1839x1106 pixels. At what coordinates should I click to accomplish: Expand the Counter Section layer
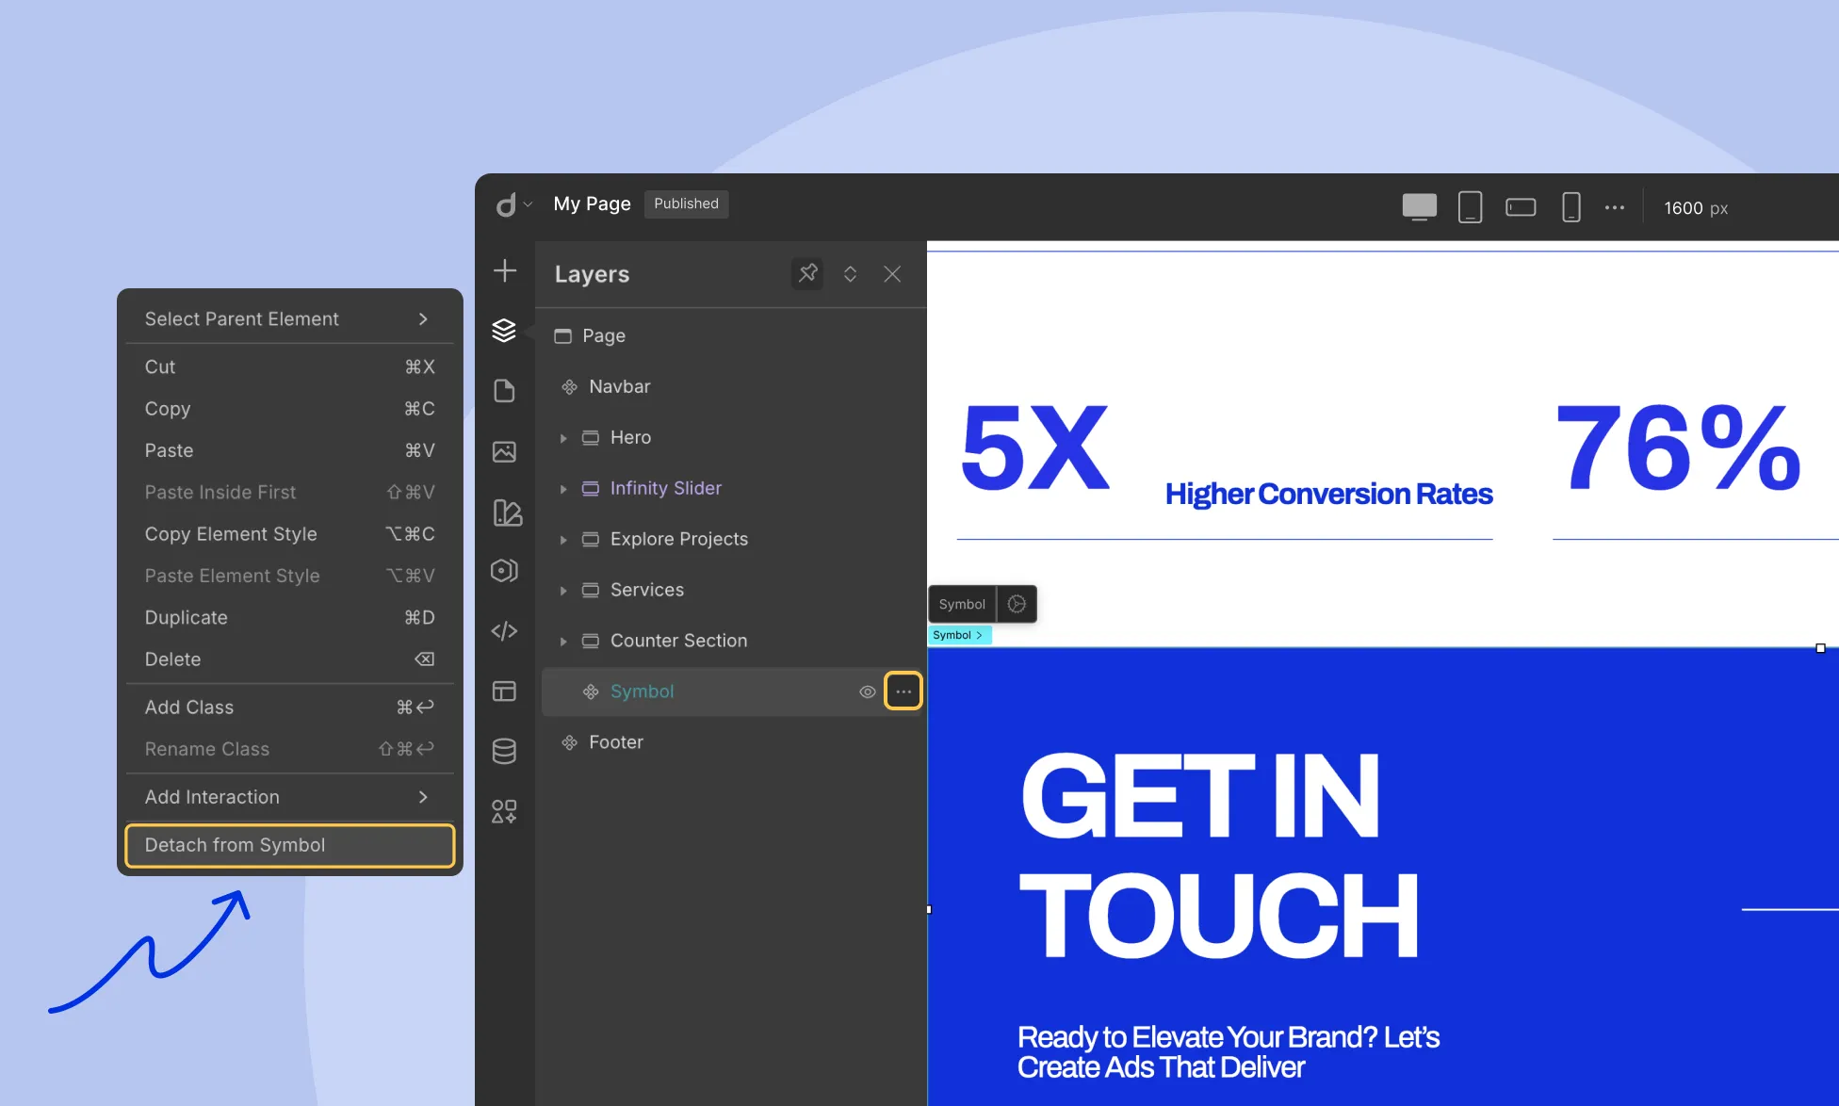(563, 642)
